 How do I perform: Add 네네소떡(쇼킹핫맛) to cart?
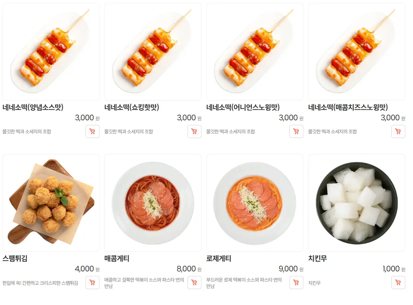click(x=194, y=131)
